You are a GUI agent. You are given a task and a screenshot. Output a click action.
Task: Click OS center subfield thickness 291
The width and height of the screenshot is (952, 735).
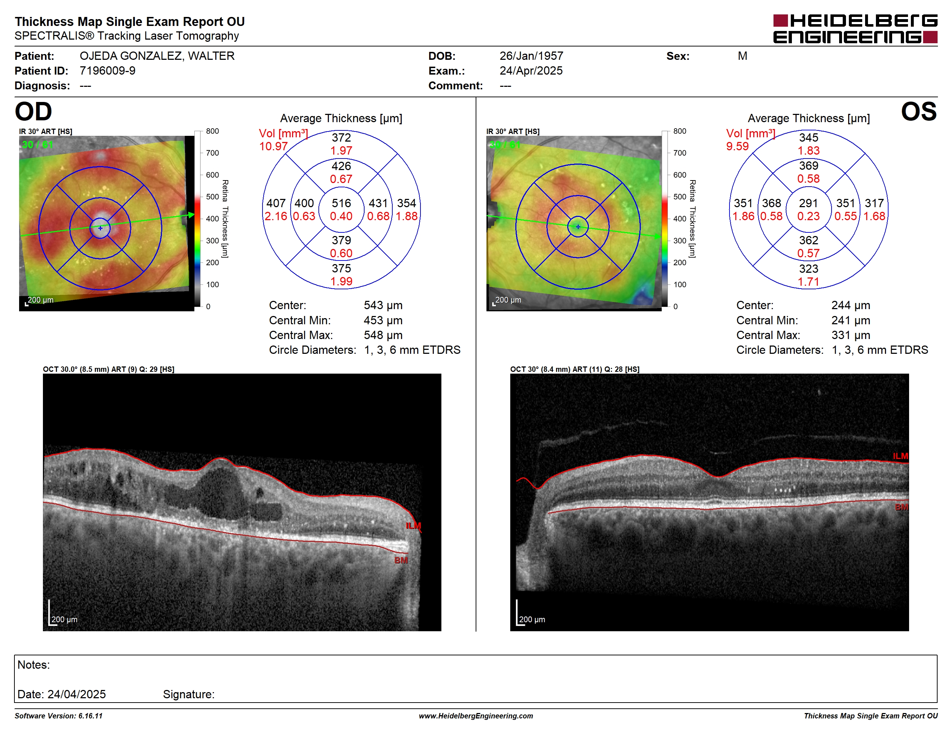[x=808, y=203]
